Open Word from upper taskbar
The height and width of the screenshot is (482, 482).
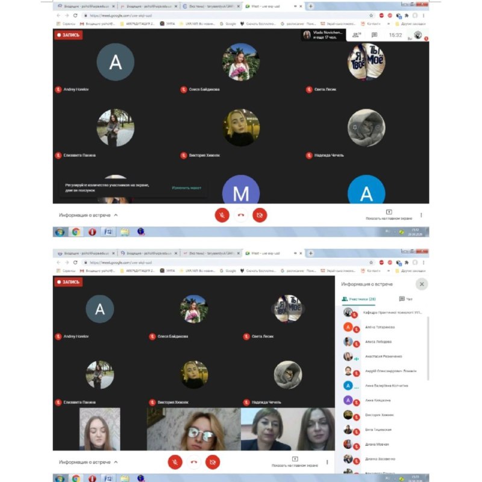point(108,232)
